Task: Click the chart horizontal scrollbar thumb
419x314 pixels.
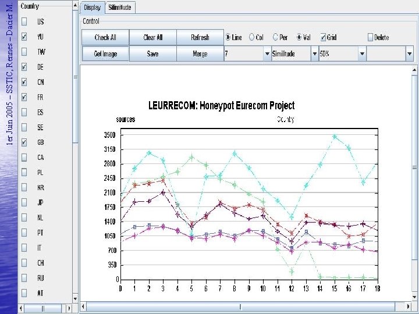Action: [x=240, y=306]
